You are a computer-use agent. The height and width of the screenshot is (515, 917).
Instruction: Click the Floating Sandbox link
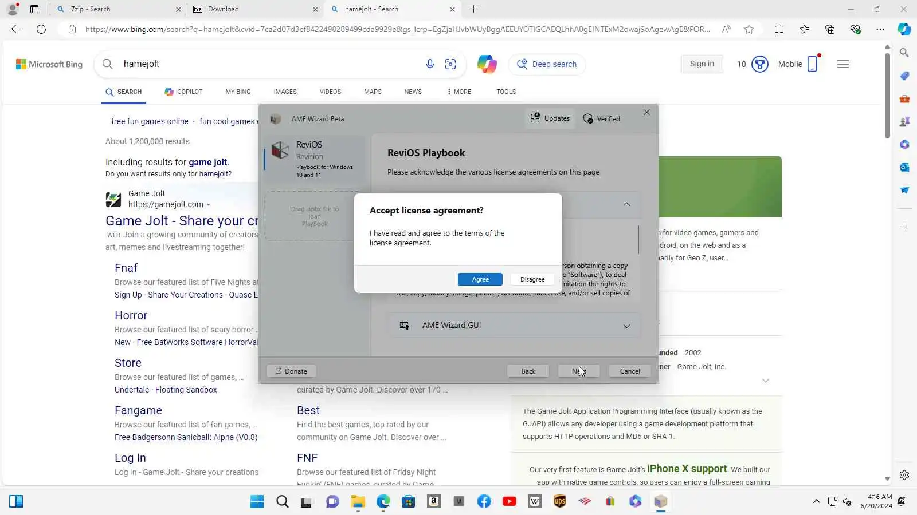[x=186, y=390]
